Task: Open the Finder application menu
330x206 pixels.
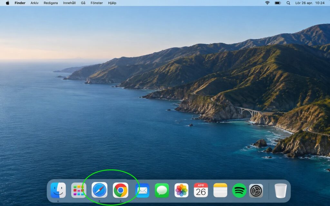Action: [20, 3]
